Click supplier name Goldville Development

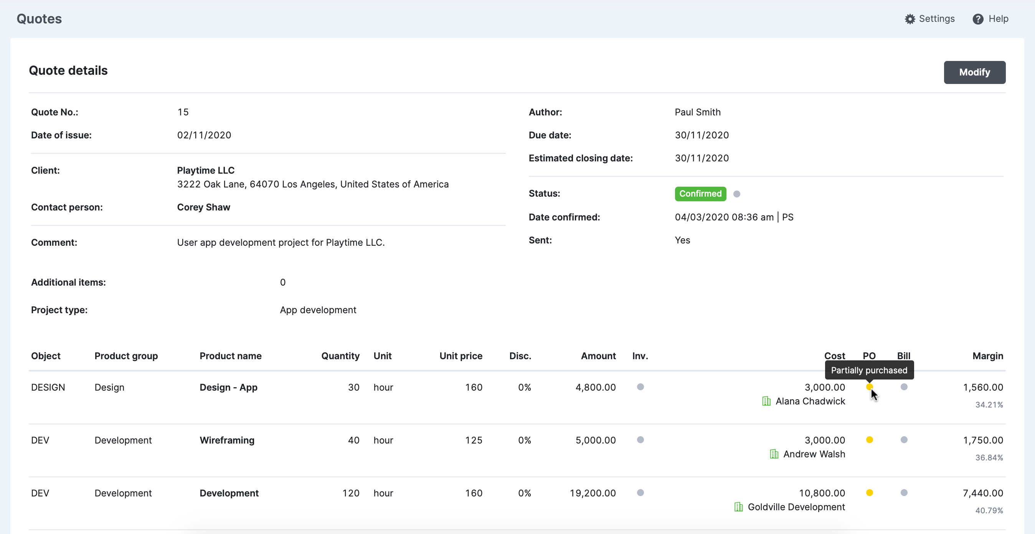796,507
